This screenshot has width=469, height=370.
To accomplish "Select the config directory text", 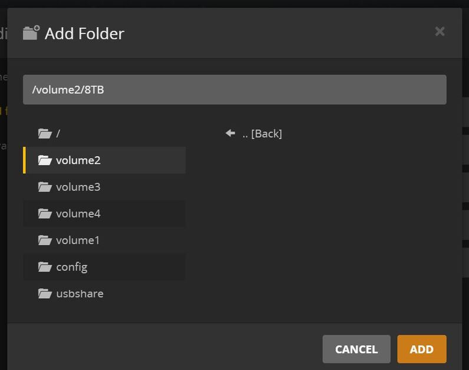I will pos(71,267).
